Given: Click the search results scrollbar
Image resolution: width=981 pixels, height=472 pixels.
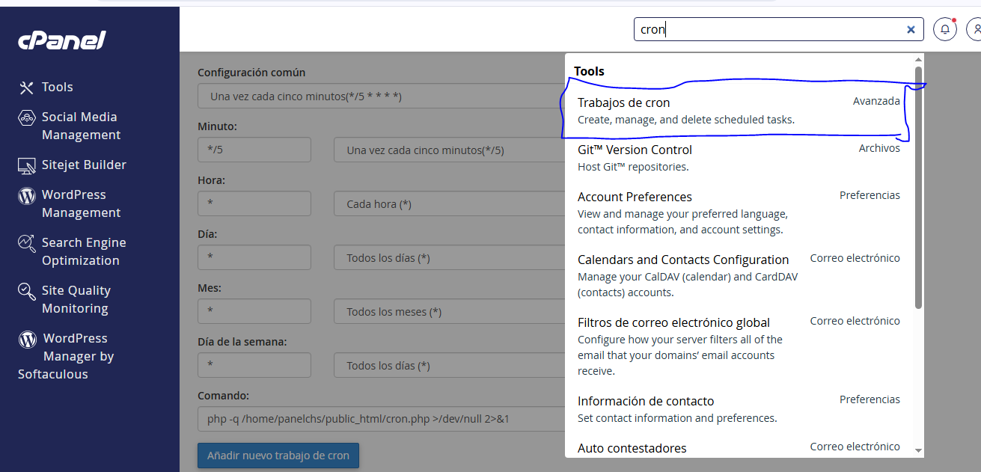Looking at the screenshot, I should pyautogui.click(x=918, y=187).
